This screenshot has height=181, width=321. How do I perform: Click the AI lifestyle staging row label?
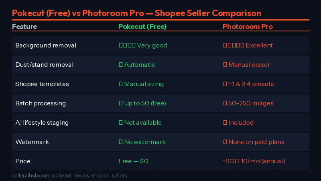42,123
